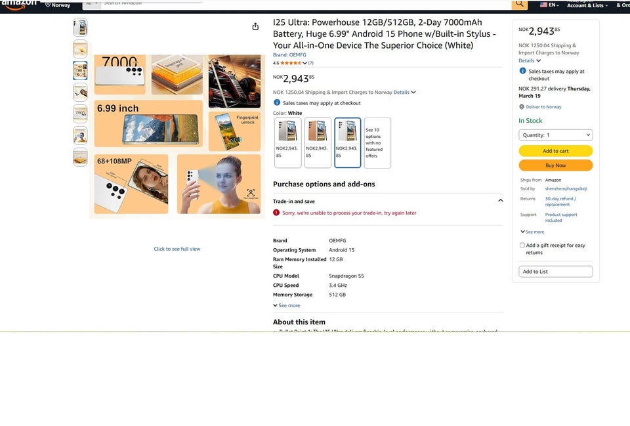Check the gift receipt checkbox
The width and height of the screenshot is (630, 426).
522,245
